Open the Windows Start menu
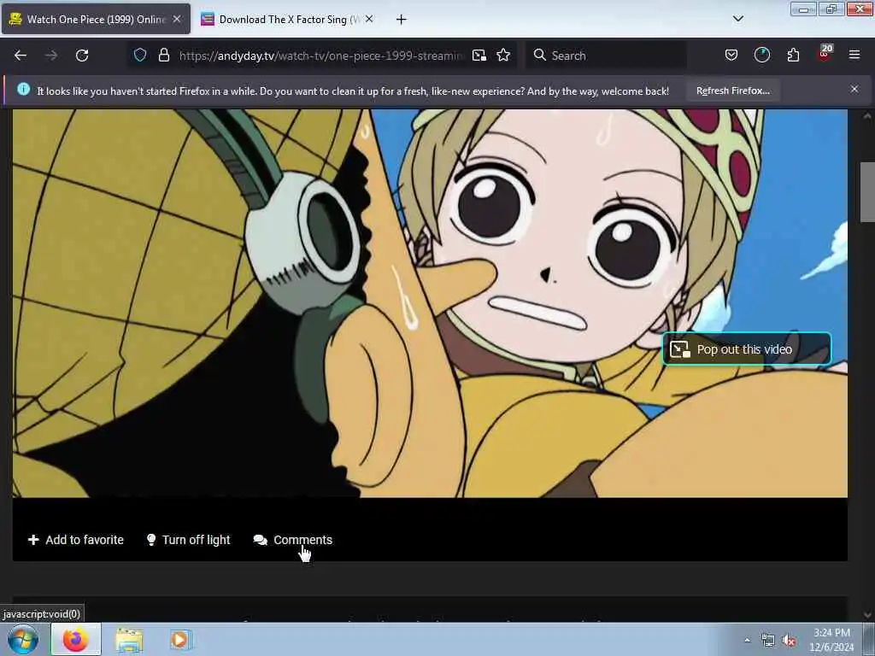Screen dimensions: 875x656 tap(23, 640)
